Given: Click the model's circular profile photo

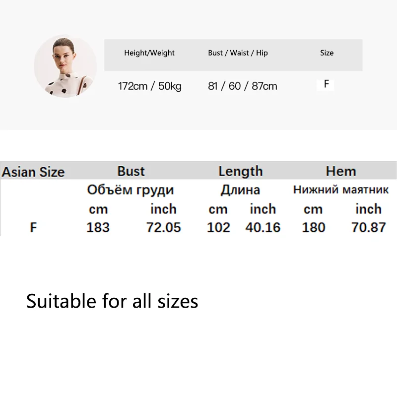Looking at the screenshot, I should click(x=65, y=66).
